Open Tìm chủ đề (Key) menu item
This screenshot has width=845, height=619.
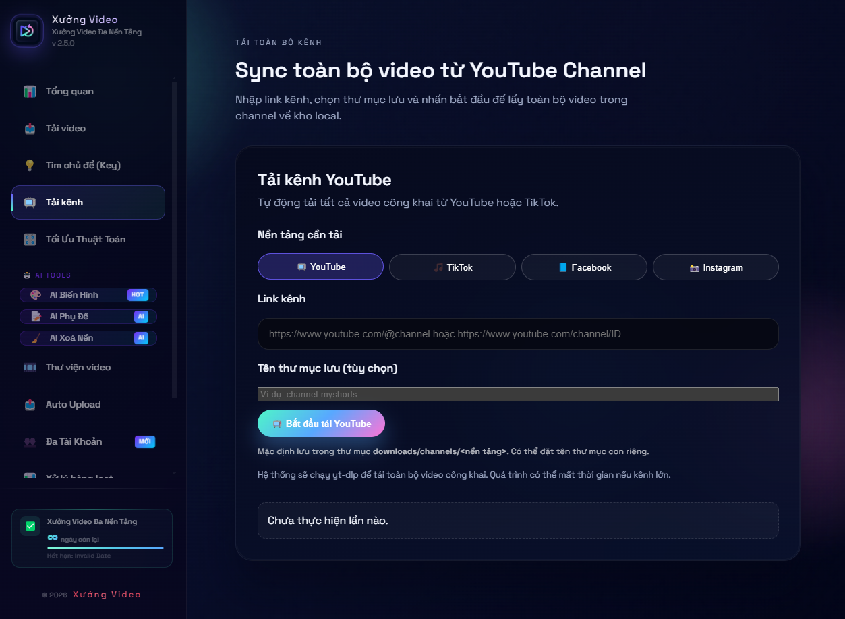click(x=88, y=166)
